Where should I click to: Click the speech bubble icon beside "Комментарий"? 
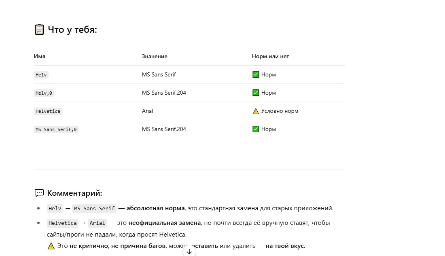coord(39,193)
